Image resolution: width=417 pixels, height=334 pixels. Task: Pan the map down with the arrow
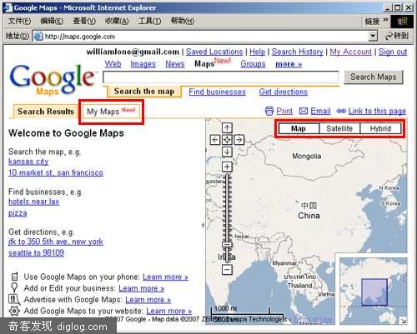point(227,152)
